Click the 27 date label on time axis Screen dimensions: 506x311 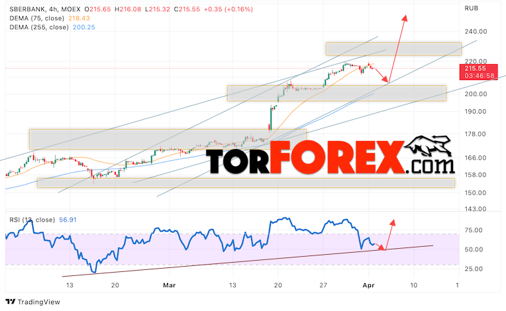coord(323,285)
